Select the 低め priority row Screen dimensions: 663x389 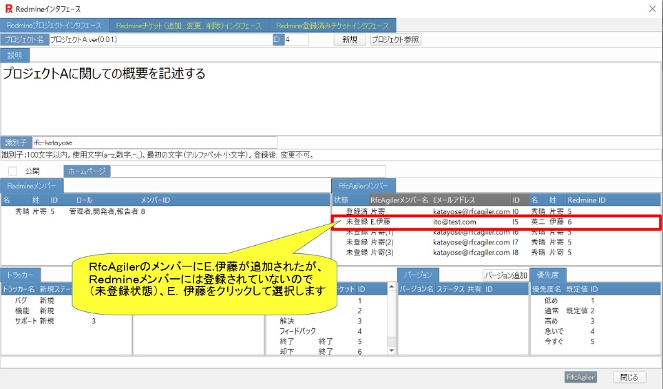(x=596, y=301)
